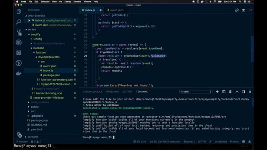
Task: Click Go Live in status bar
Action: point(140,142)
